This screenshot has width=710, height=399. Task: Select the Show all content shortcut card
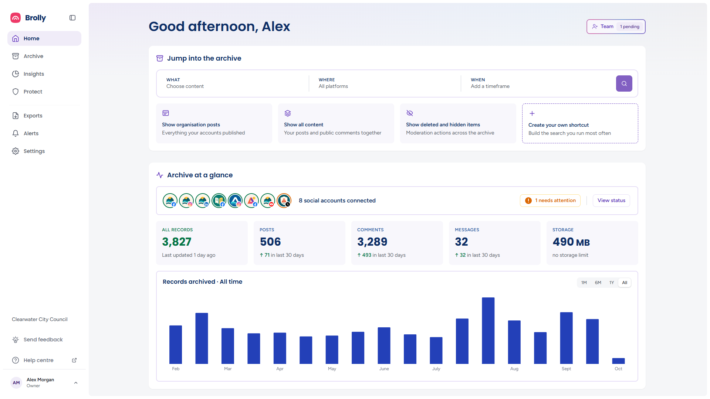point(336,123)
